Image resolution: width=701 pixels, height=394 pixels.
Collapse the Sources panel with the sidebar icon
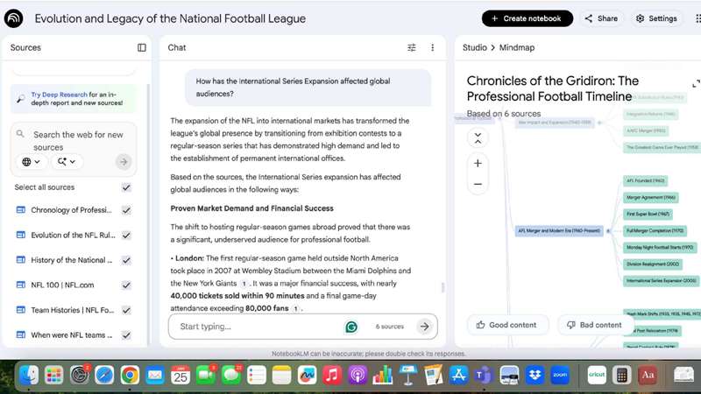coord(142,48)
